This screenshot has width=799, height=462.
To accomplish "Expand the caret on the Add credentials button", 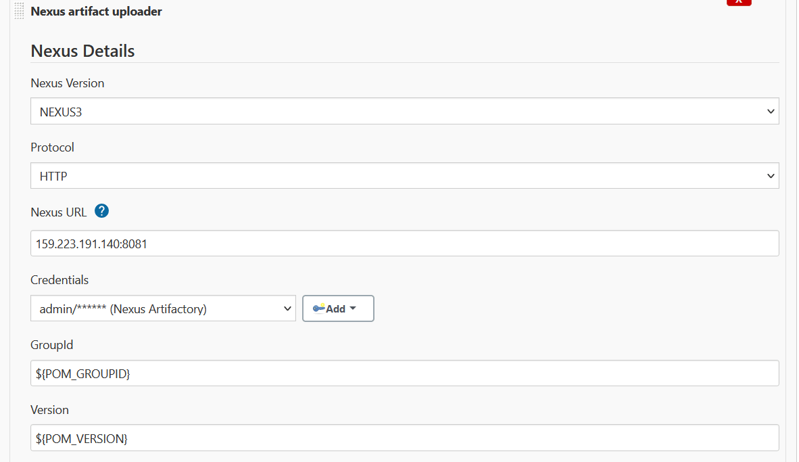I will pyautogui.click(x=353, y=308).
